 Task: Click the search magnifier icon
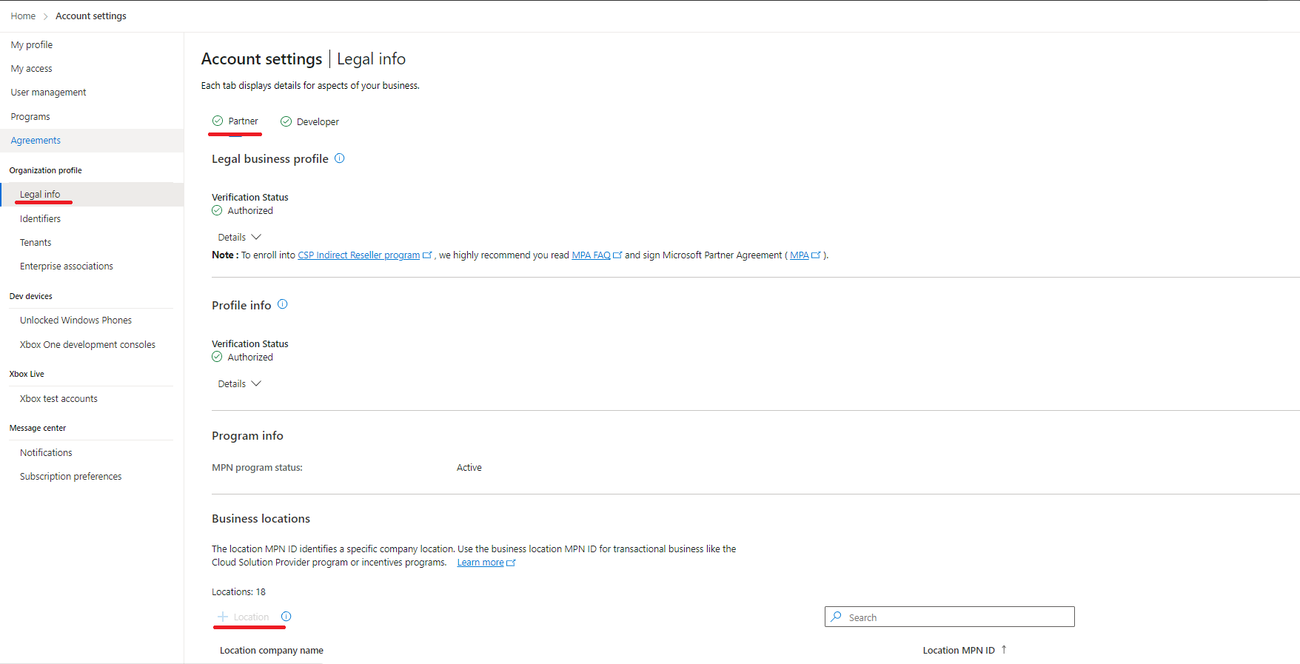click(x=837, y=617)
